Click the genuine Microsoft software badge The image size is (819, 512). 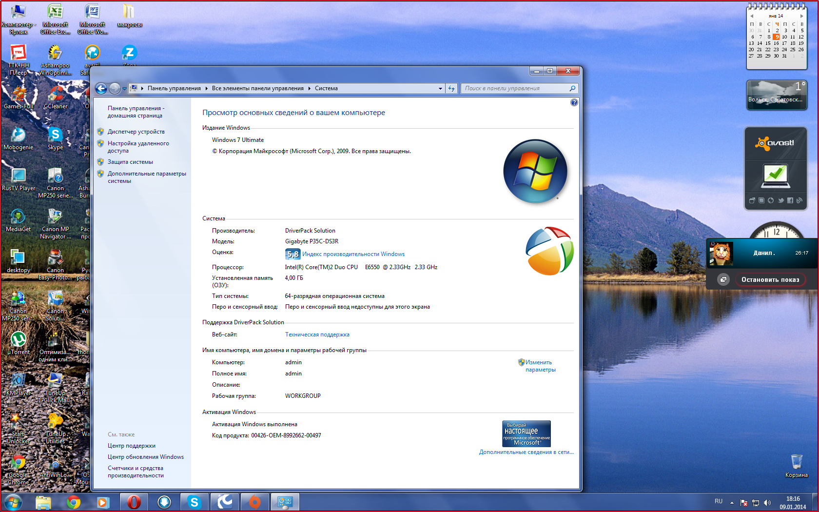click(526, 433)
